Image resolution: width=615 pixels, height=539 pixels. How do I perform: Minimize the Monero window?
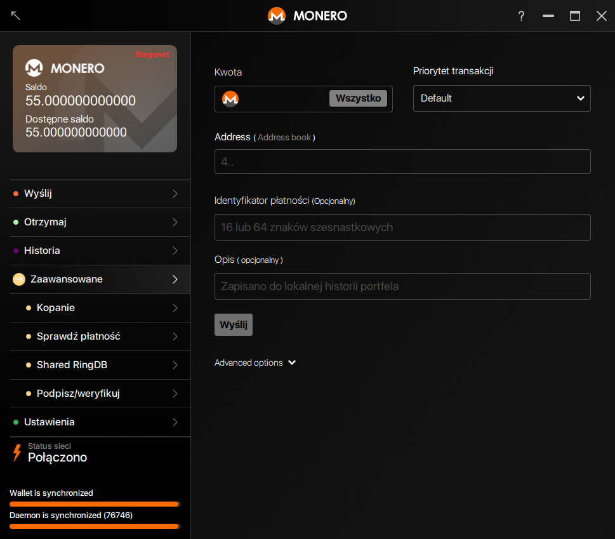[548, 16]
